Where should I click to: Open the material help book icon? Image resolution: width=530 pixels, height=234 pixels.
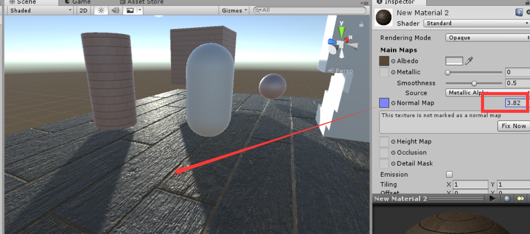click(x=519, y=13)
